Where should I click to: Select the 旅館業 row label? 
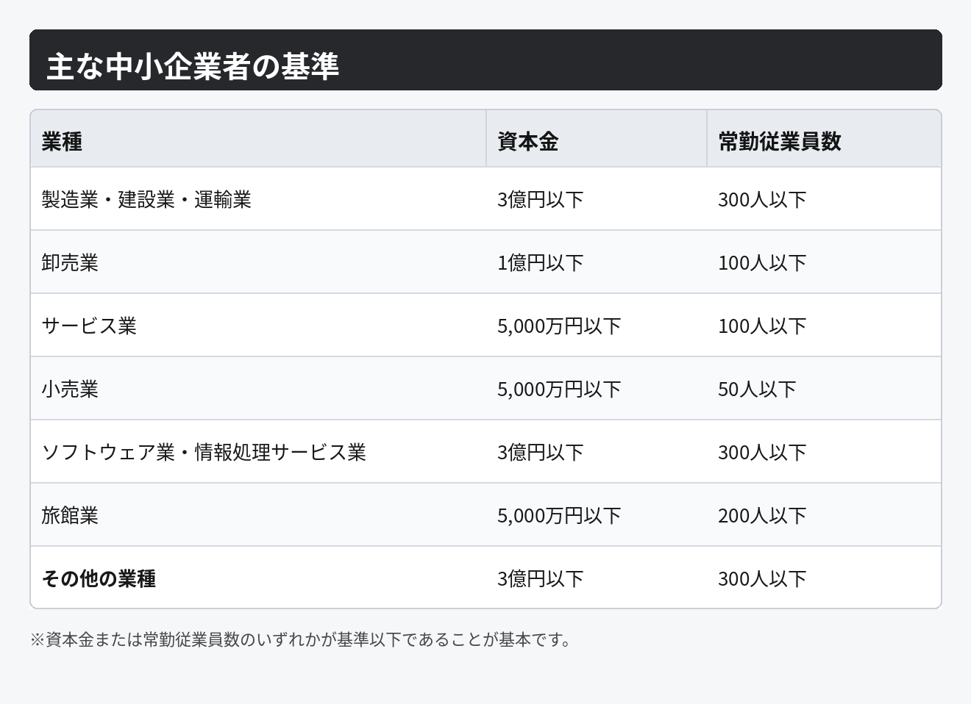coord(70,515)
